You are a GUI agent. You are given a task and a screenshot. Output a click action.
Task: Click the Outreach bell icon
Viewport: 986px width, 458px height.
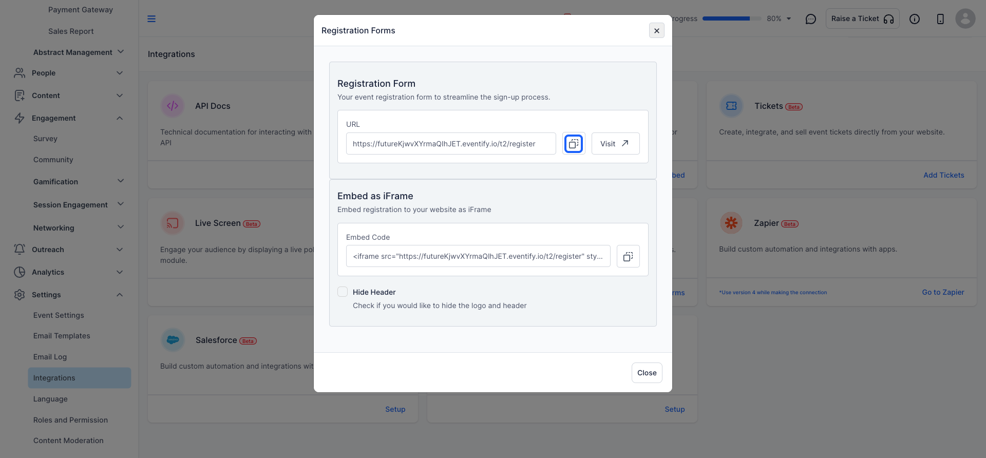20,250
